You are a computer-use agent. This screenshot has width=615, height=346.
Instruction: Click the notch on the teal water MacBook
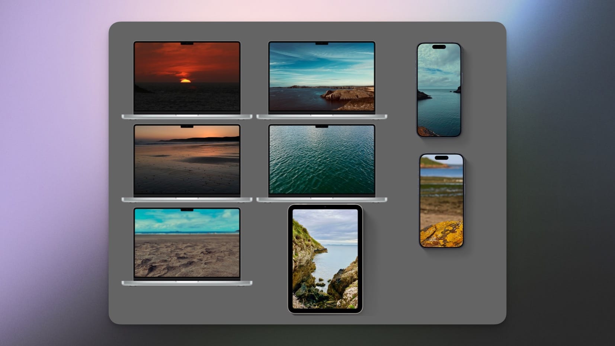(x=321, y=126)
